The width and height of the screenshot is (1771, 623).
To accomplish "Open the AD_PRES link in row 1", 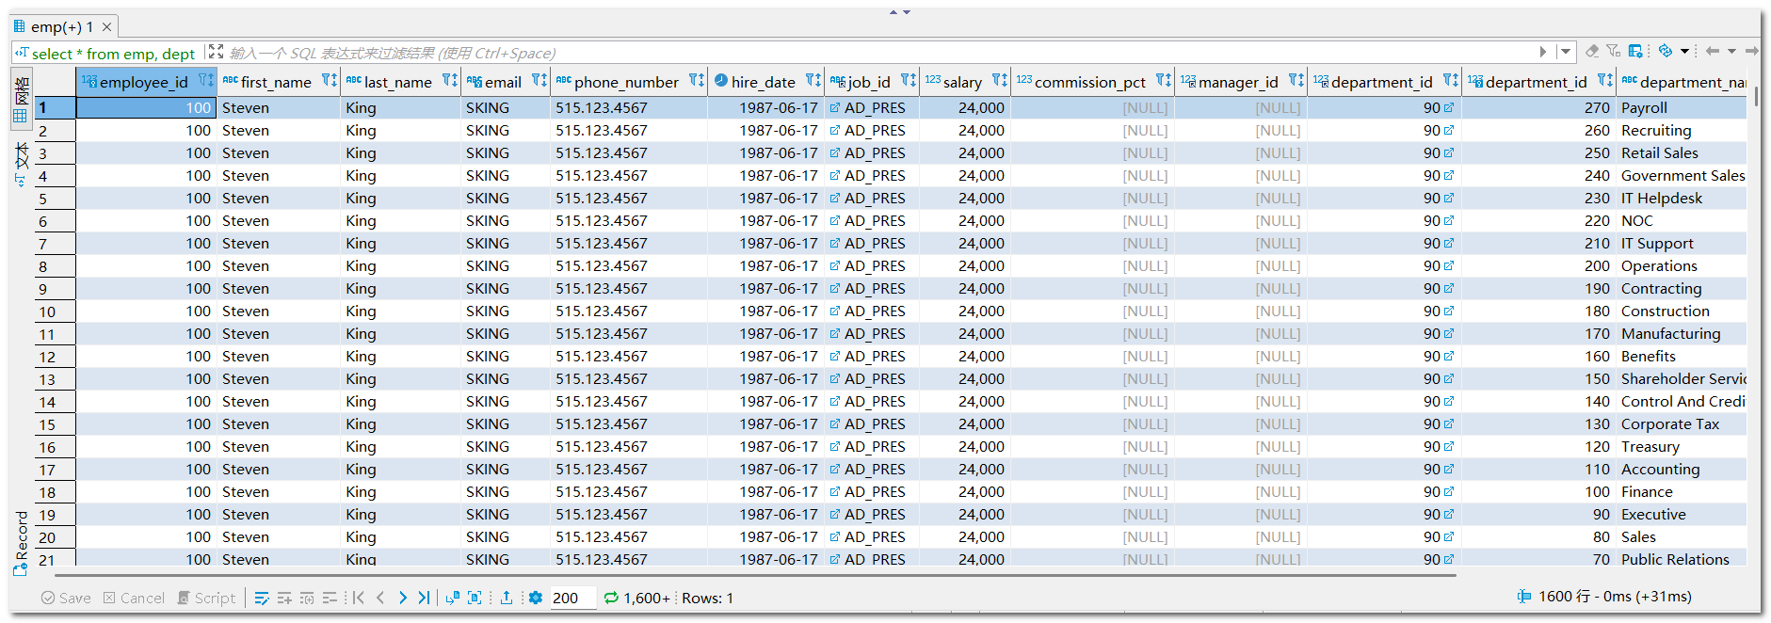I will coord(835,107).
